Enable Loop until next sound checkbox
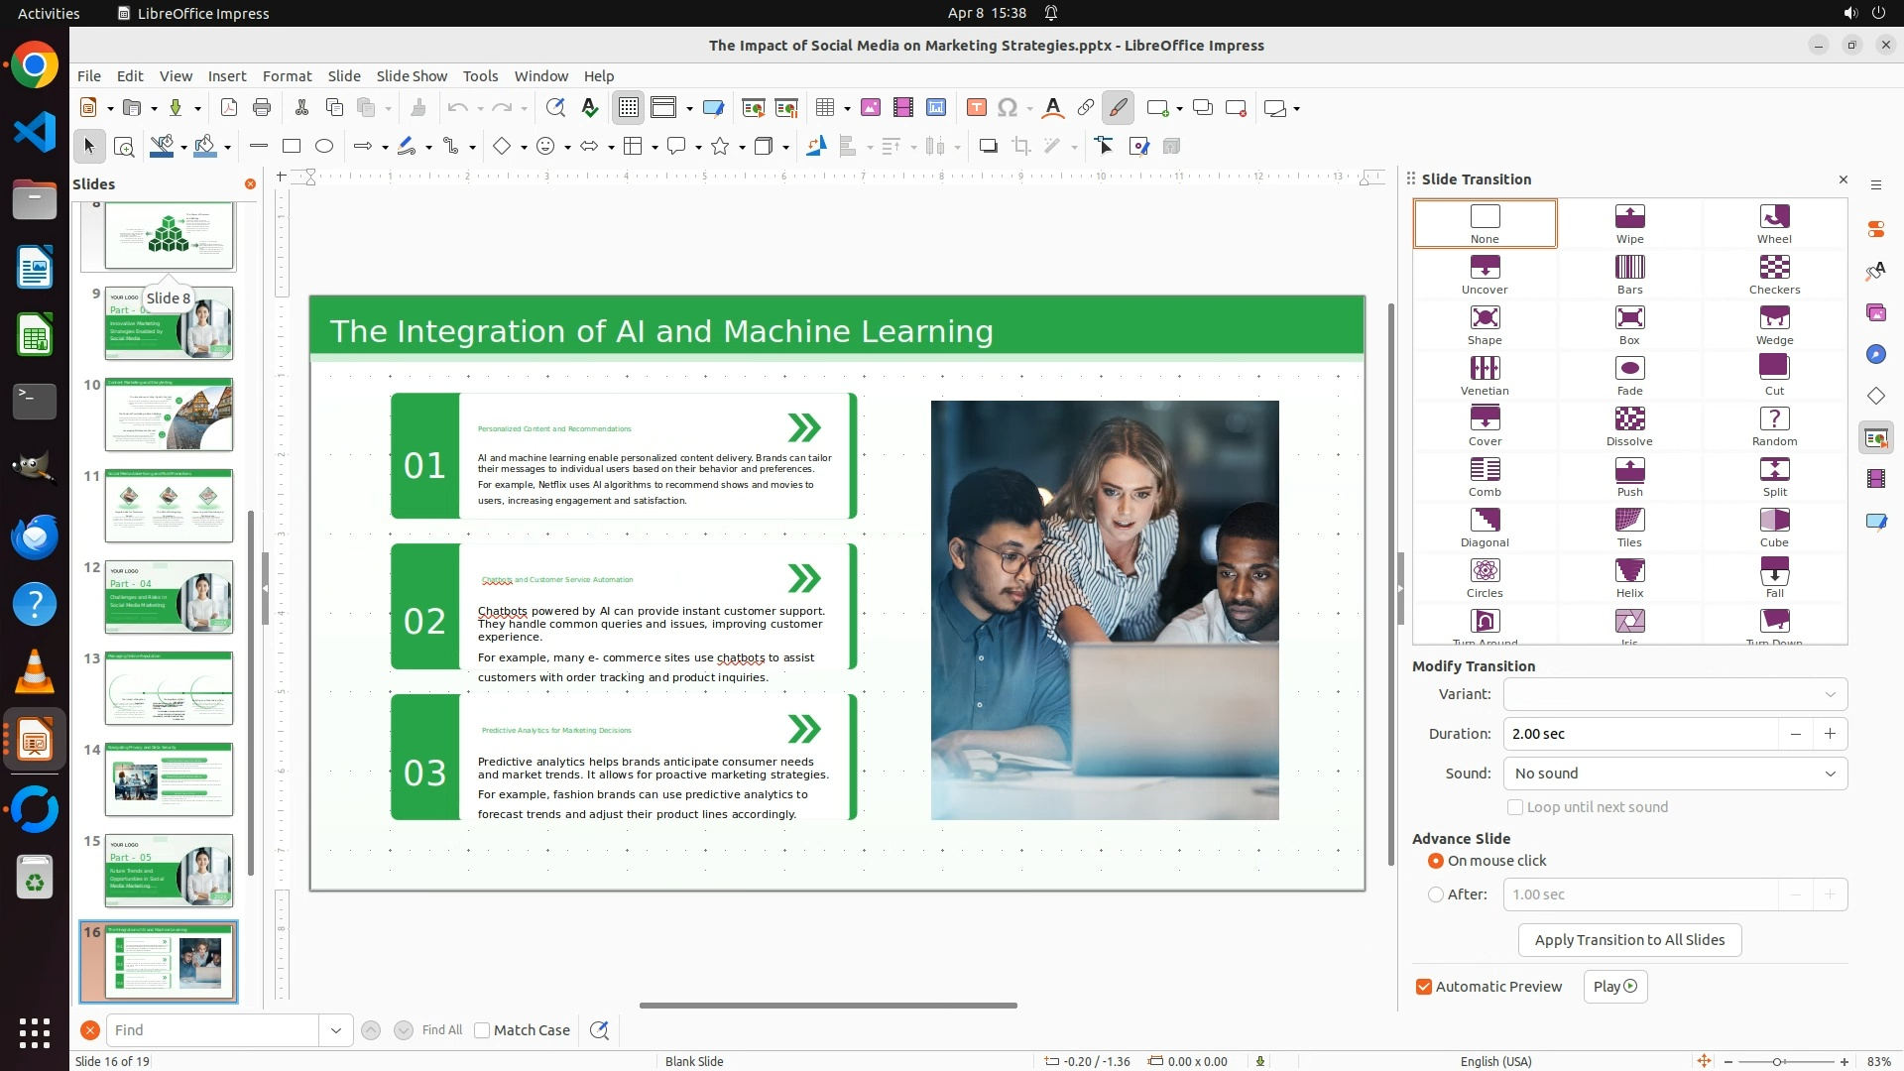This screenshot has height=1071, width=1904. (1515, 807)
